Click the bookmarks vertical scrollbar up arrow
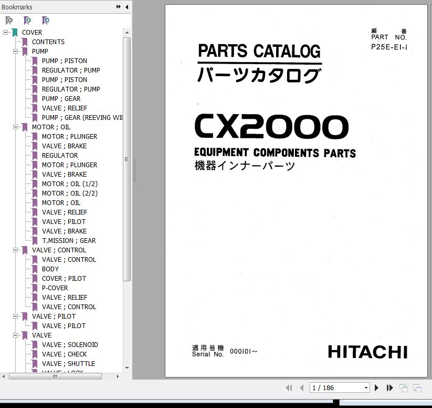This screenshot has height=408, width=432. (x=127, y=33)
